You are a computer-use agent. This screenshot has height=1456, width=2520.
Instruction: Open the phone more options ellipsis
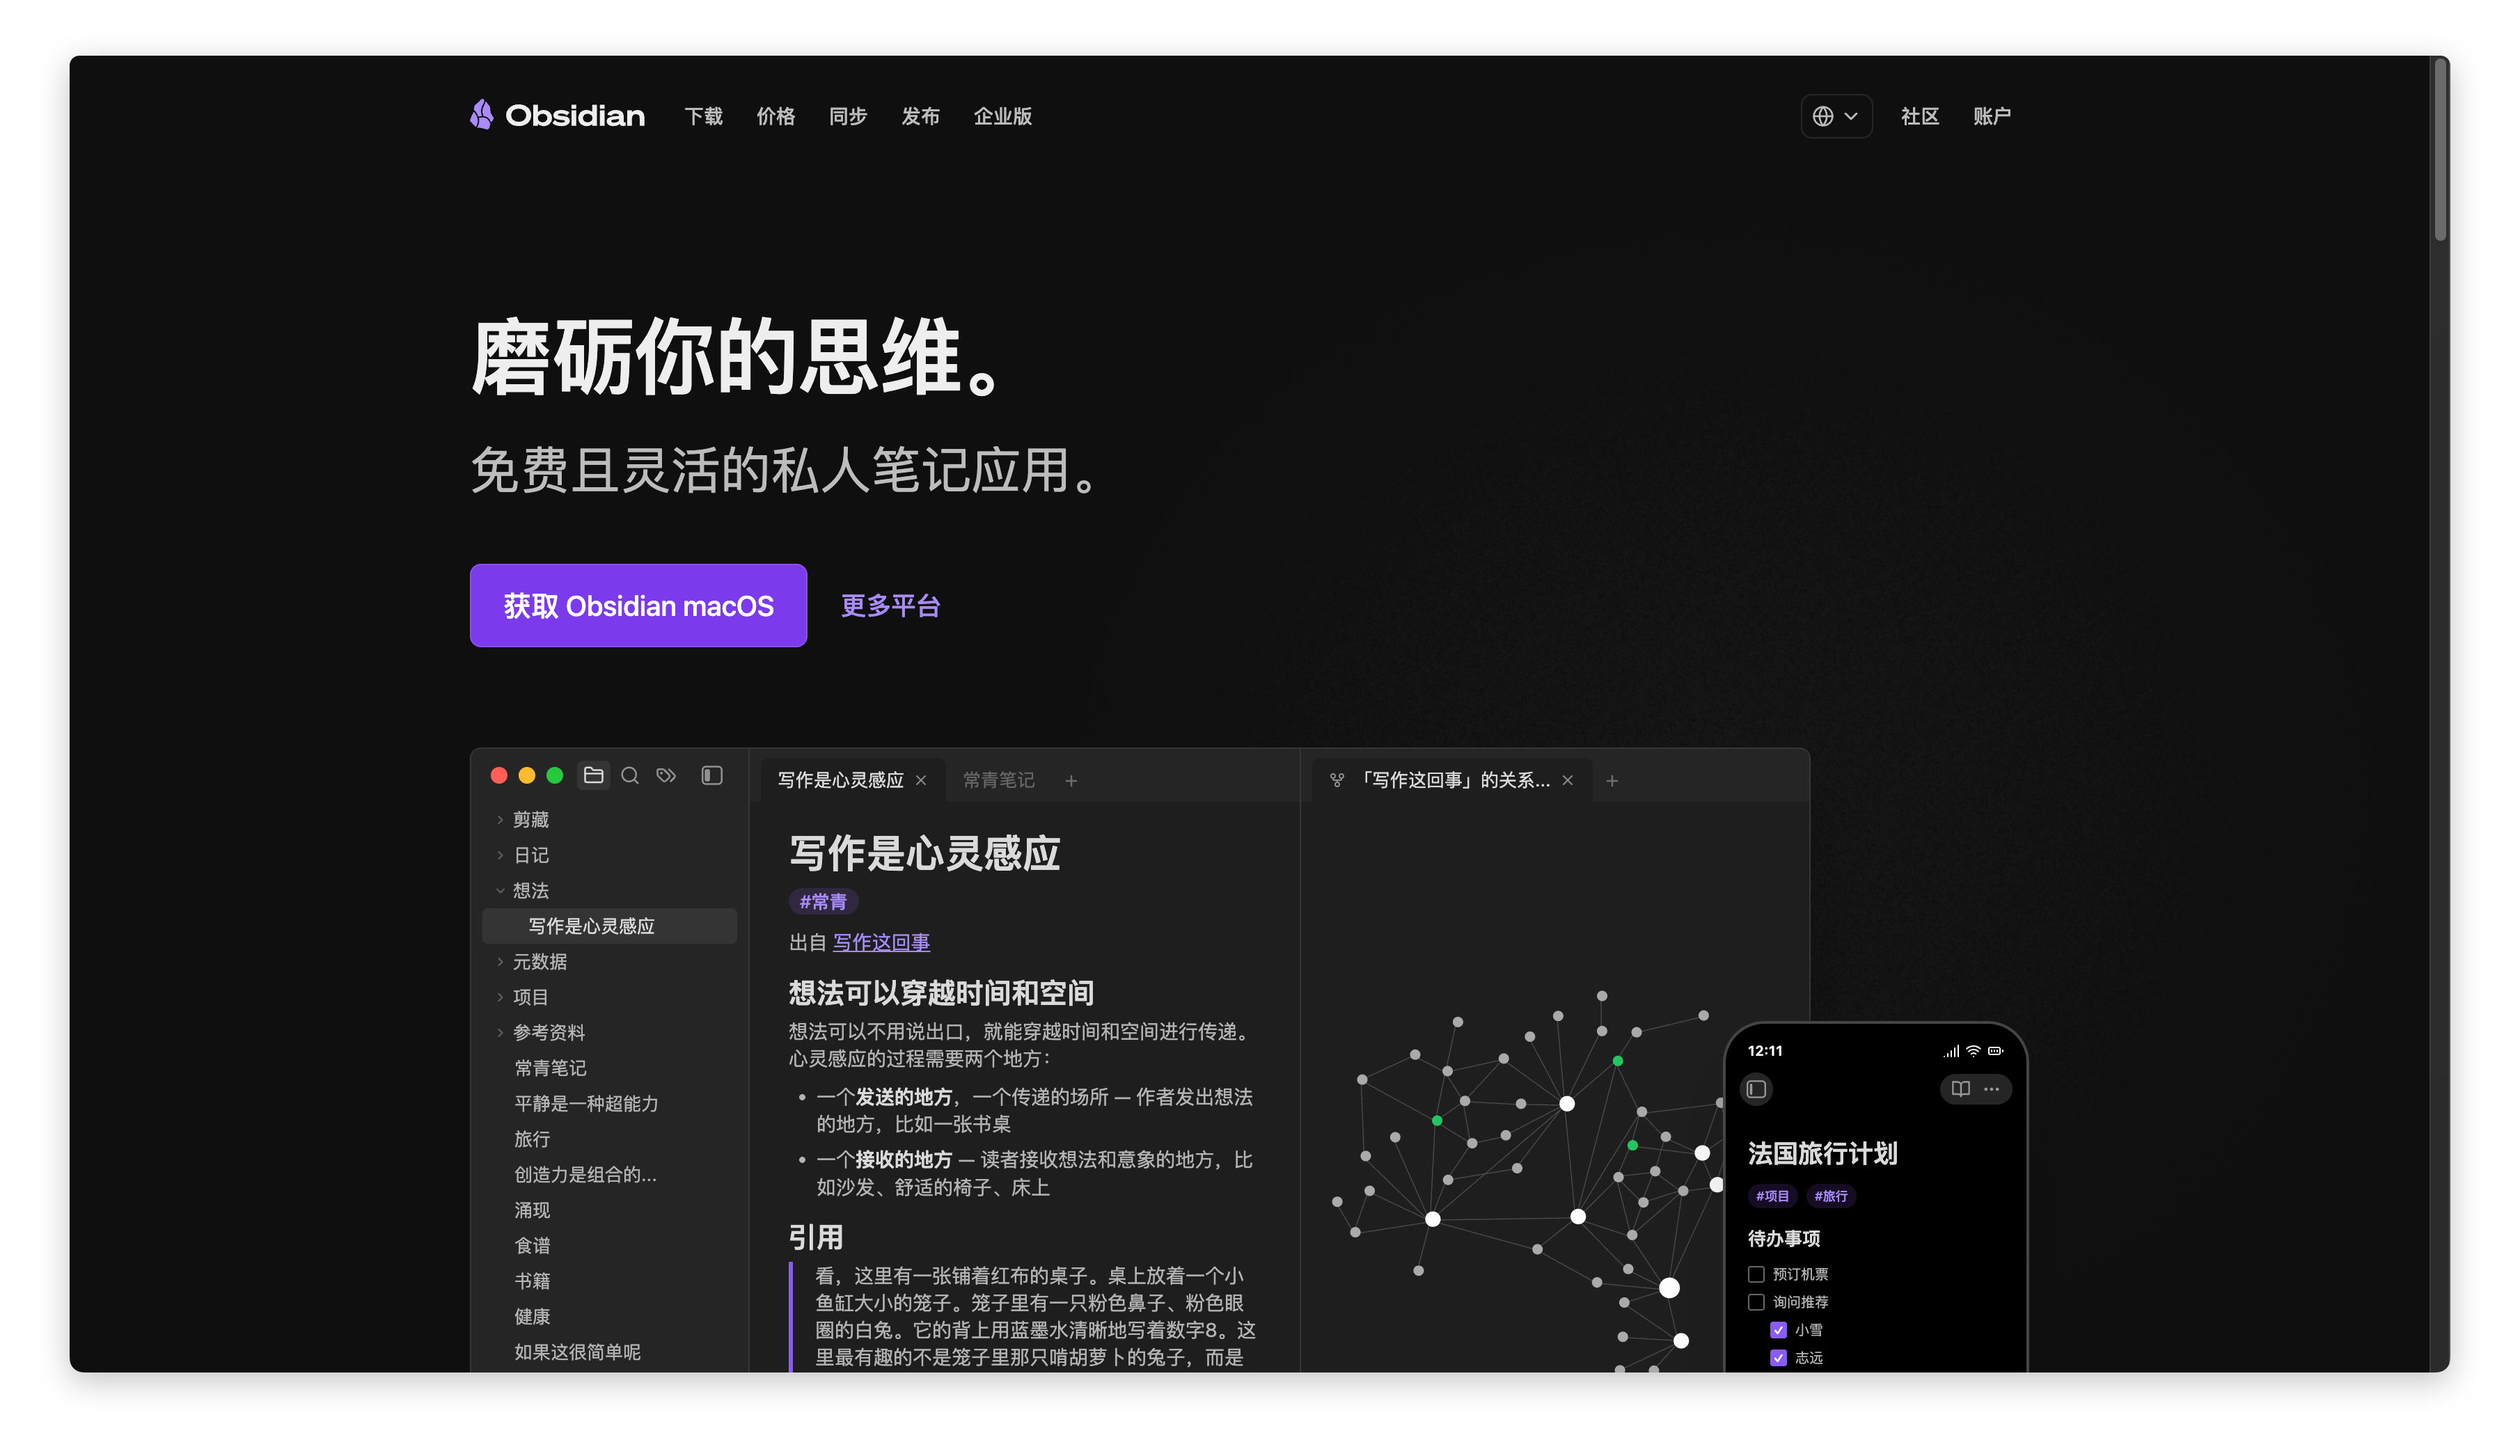1992,1089
